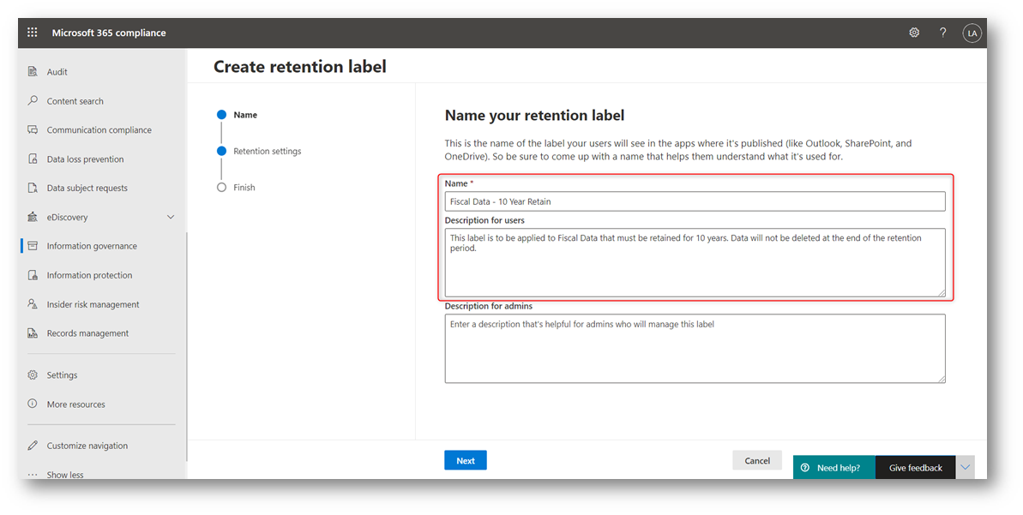
Task: Click the Records management icon
Action: point(33,333)
